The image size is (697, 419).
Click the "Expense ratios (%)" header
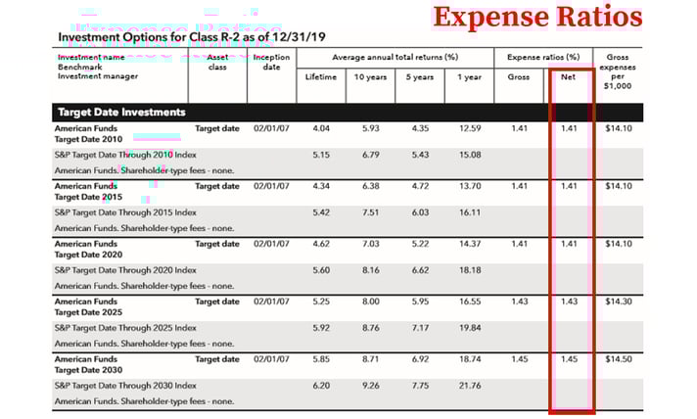543,58
